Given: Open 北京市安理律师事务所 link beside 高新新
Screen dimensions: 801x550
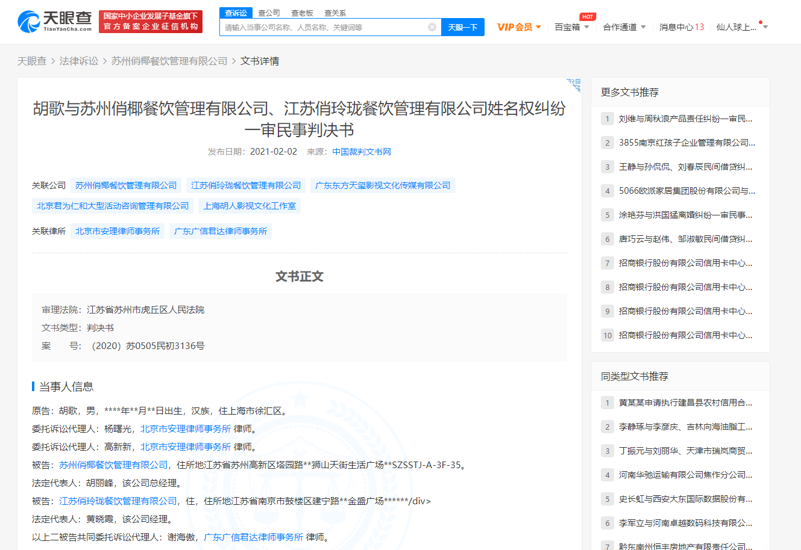Looking at the screenshot, I should (186, 447).
